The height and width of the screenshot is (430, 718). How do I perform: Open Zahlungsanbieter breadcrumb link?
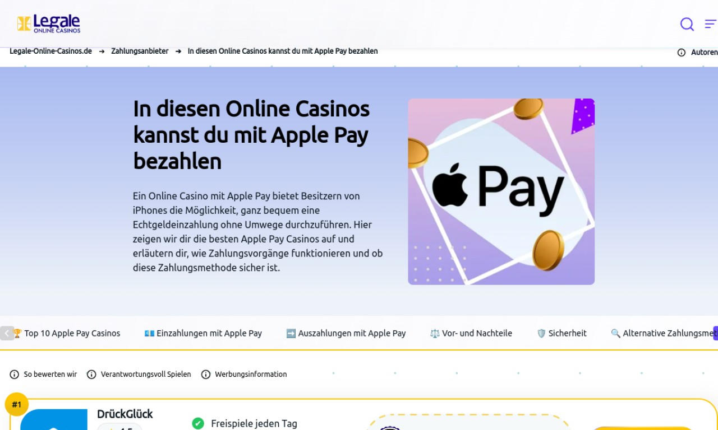pos(140,51)
